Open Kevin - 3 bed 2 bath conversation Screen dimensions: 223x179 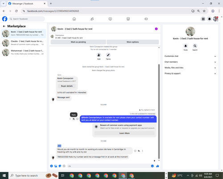click(24, 34)
